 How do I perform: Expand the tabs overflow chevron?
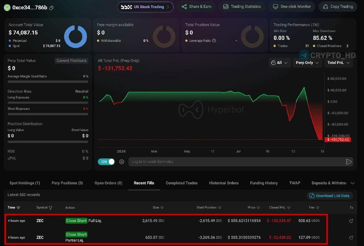coord(352,183)
